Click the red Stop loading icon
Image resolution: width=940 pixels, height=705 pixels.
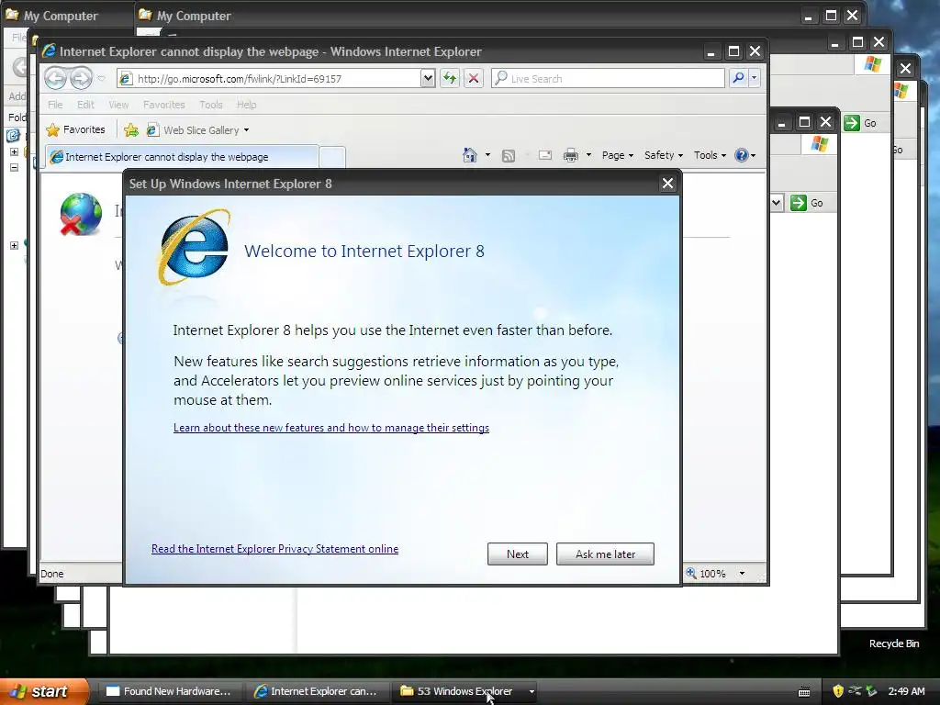tap(473, 79)
